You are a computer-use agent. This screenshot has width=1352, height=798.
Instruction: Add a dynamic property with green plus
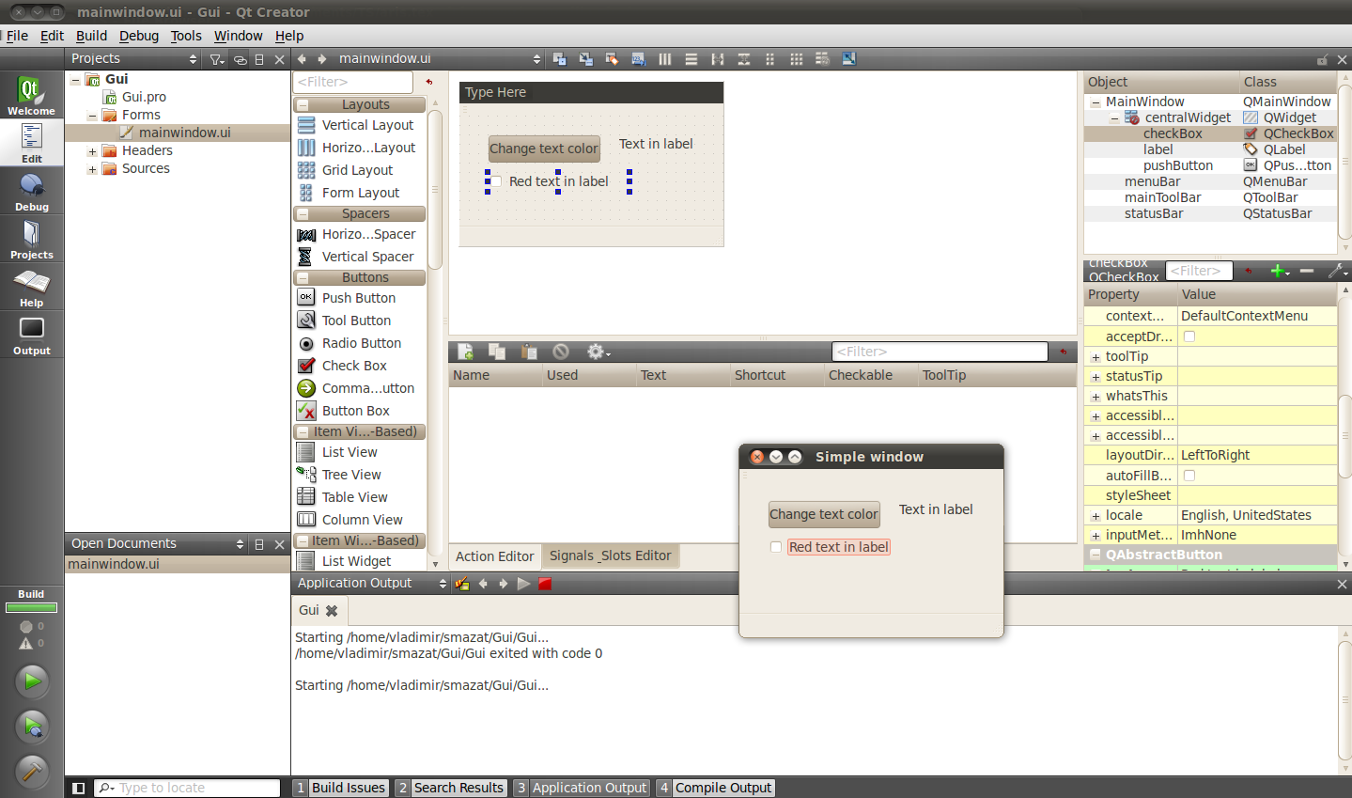pyautogui.click(x=1279, y=271)
